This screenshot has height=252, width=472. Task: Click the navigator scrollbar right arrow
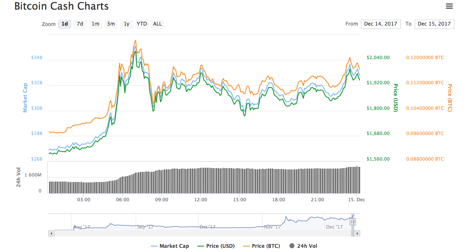pyautogui.click(x=357, y=233)
